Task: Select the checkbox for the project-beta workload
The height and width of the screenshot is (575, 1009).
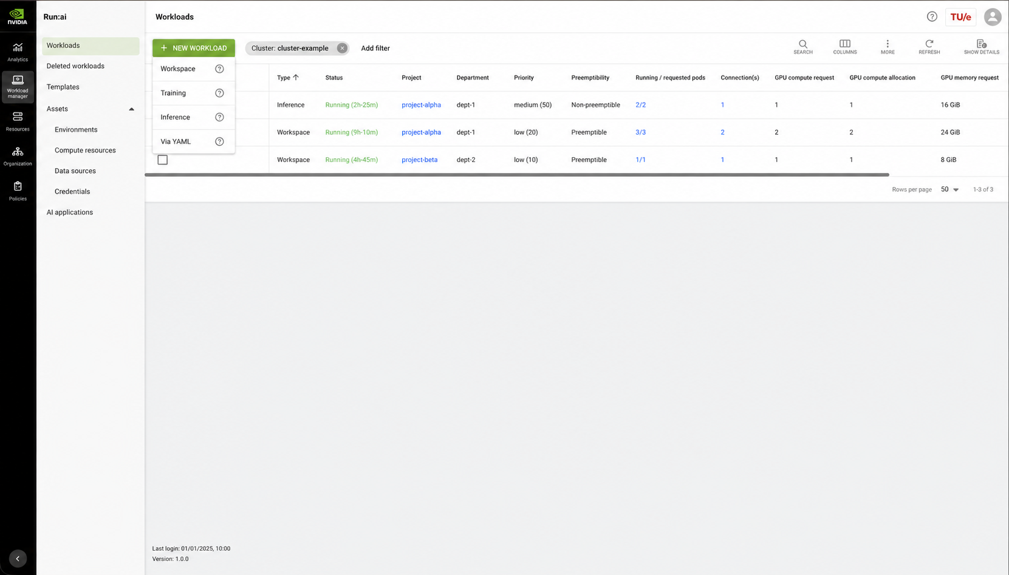Action: click(163, 160)
